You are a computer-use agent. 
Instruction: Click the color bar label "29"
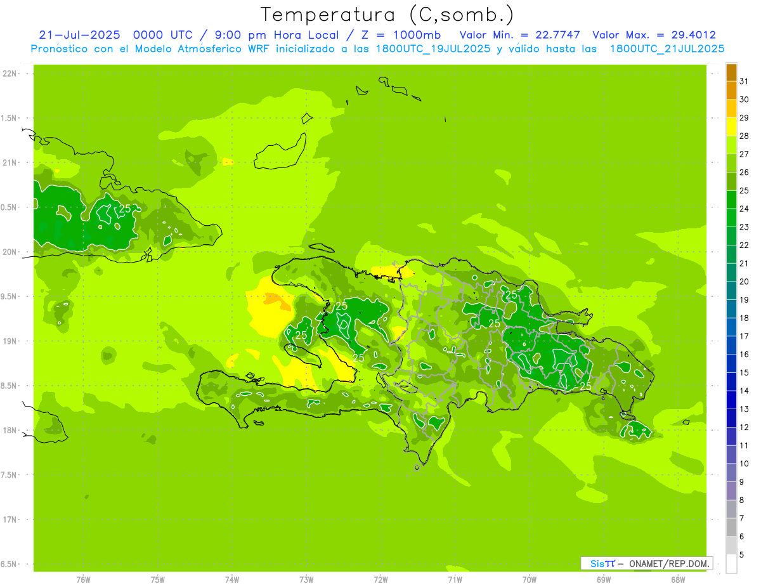click(x=744, y=117)
